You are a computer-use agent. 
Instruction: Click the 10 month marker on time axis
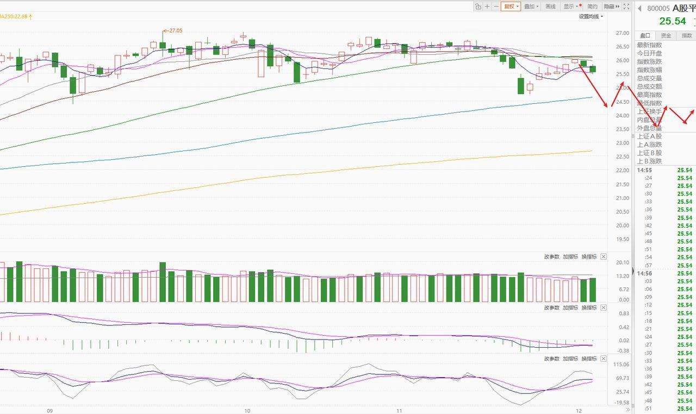(247, 411)
